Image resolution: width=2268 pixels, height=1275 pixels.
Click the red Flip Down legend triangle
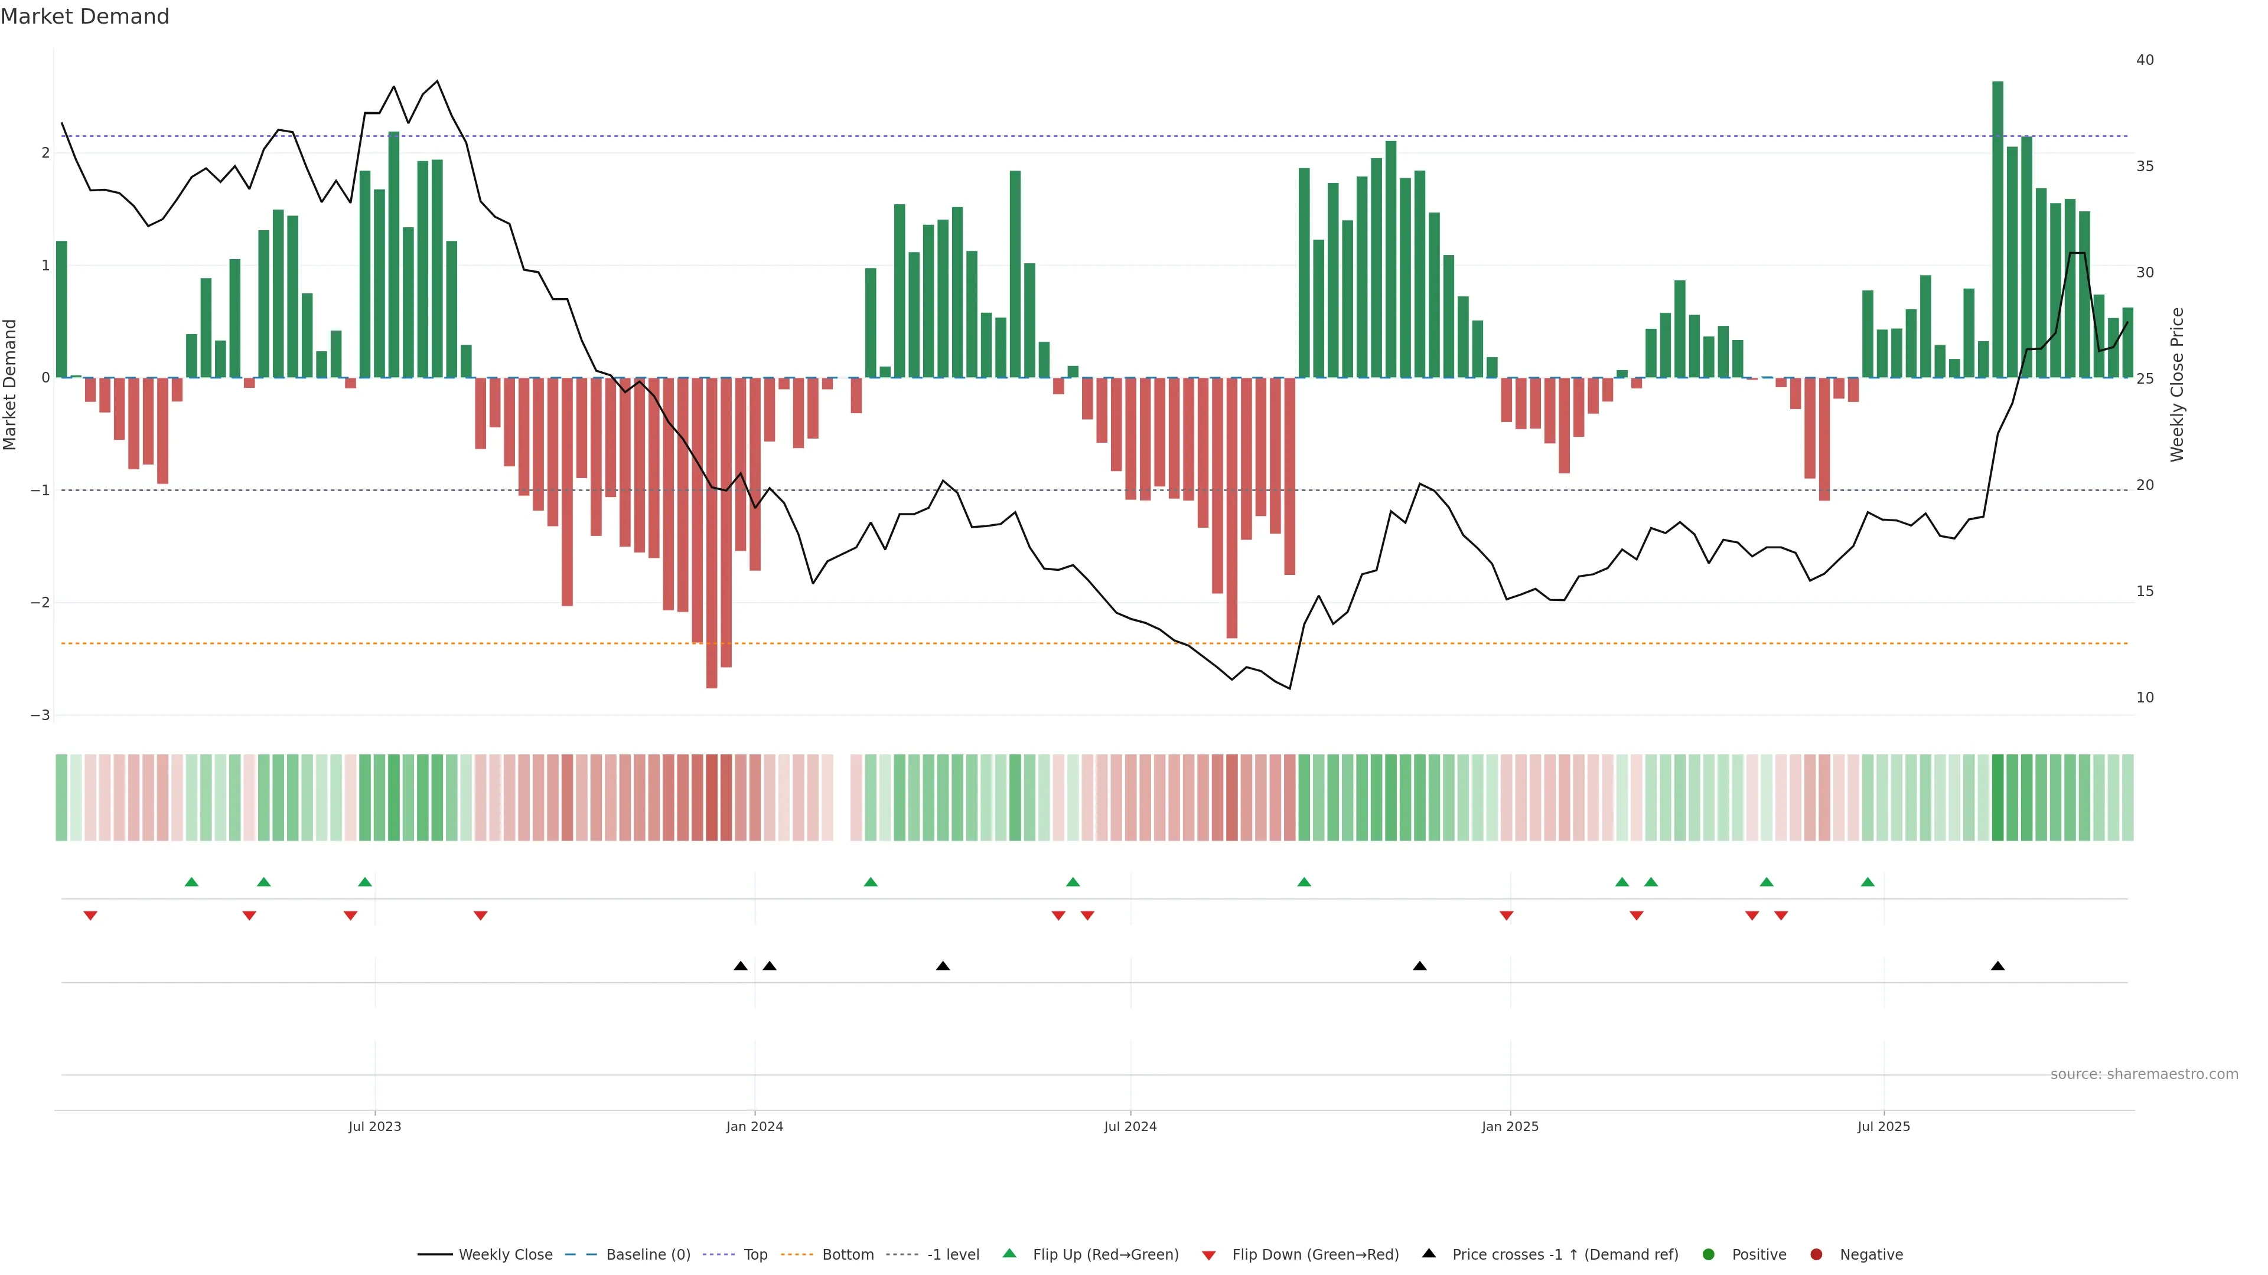coord(1209,1255)
